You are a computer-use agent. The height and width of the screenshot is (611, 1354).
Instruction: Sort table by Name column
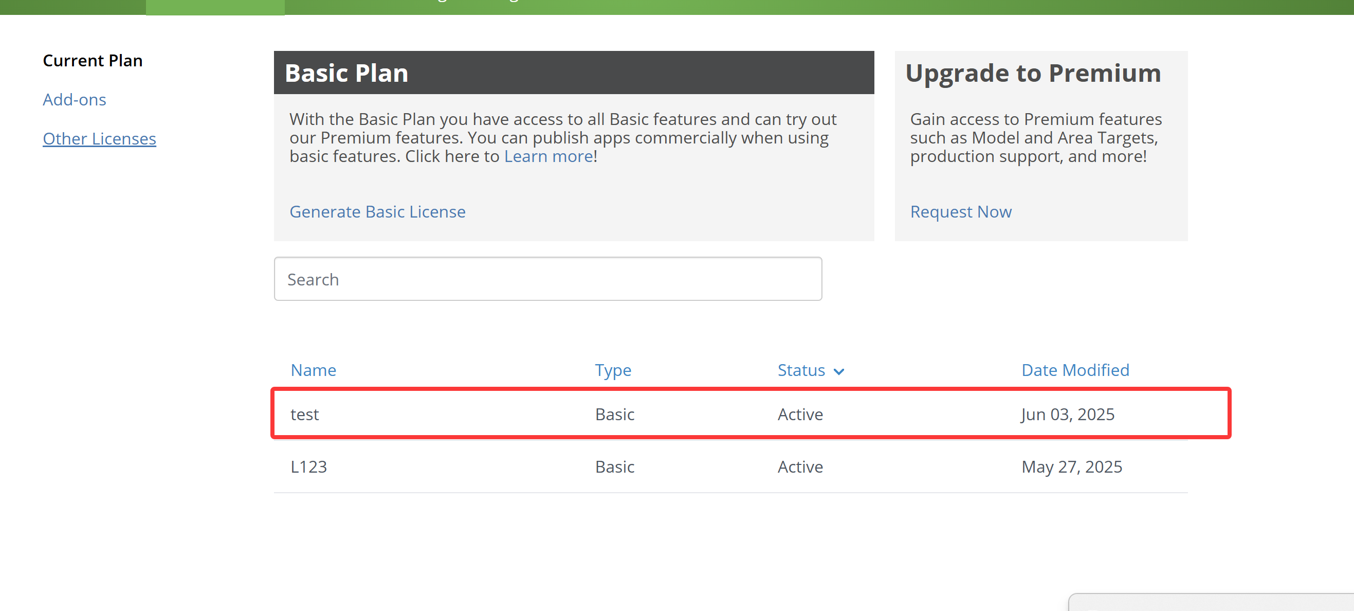pos(313,370)
